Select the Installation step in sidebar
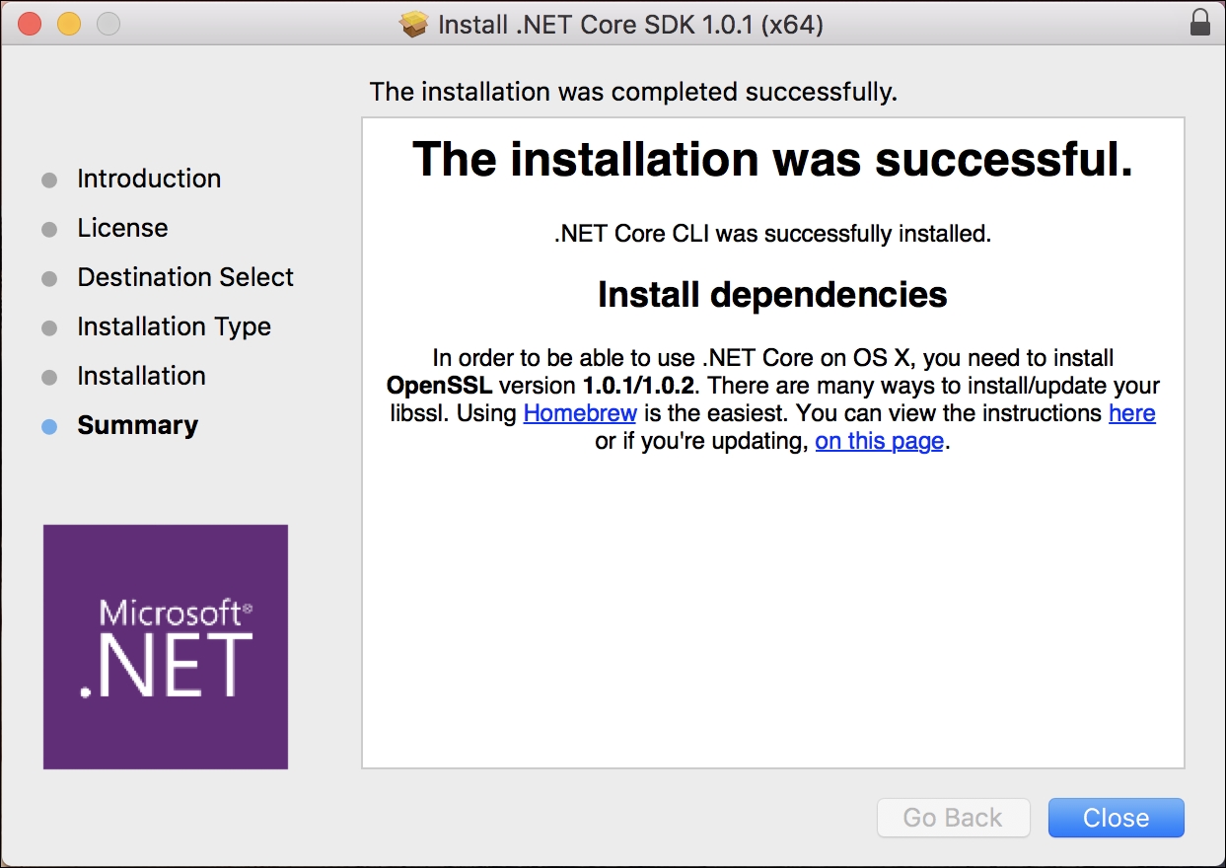The image size is (1226, 868). click(141, 376)
